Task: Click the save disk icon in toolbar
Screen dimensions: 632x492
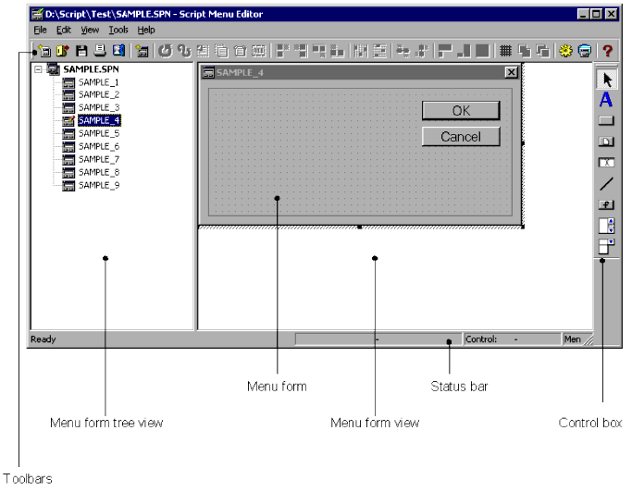Action: (x=81, y=52)
